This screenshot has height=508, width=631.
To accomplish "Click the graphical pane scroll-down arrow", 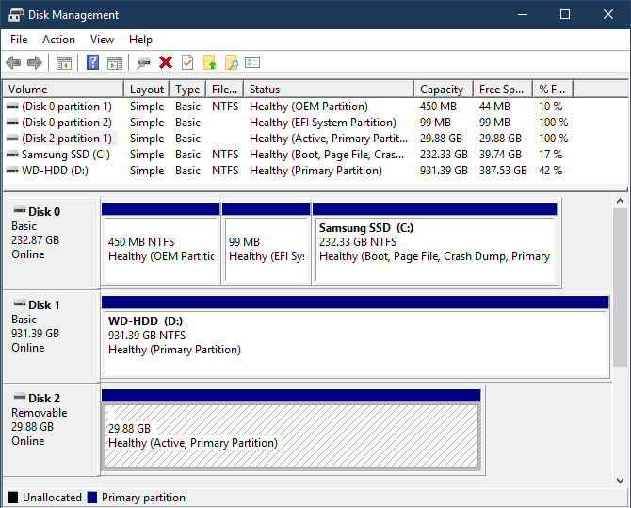I will pos(620,480).
